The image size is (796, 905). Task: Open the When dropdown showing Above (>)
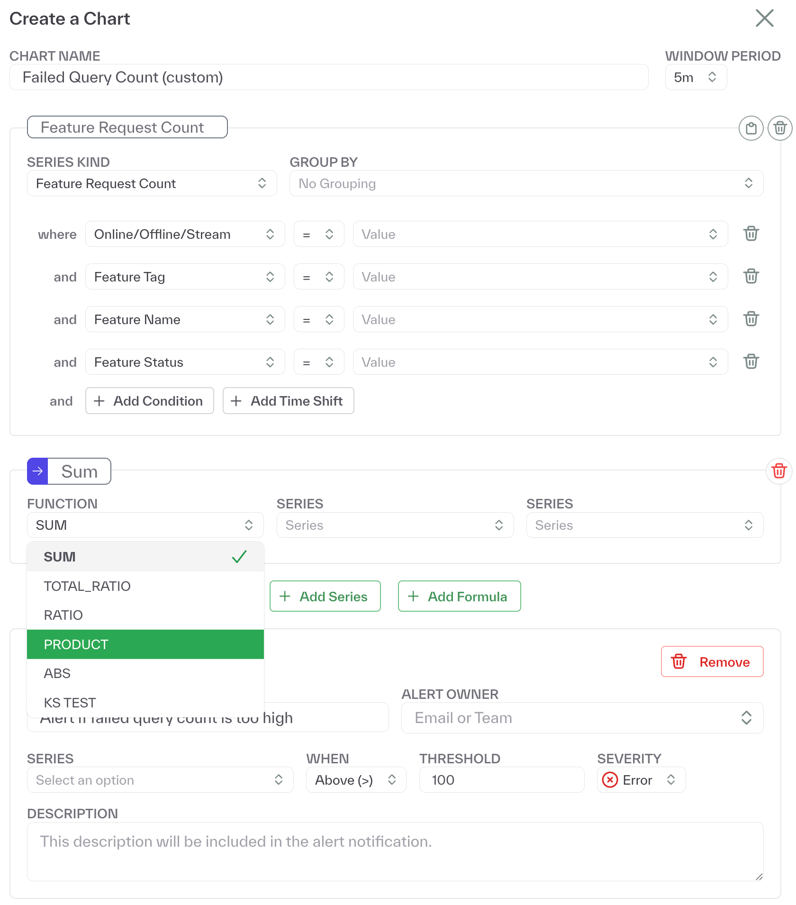coord(356,780)
